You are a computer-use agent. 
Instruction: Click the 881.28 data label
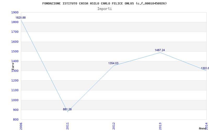[67, 109]
